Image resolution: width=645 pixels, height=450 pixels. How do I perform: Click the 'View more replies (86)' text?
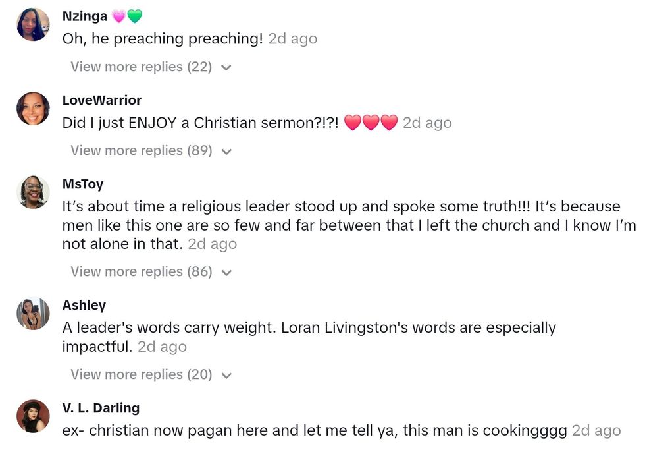coord(141,271)
